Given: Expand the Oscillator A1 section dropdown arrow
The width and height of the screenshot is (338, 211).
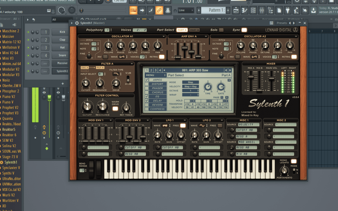Looking at the screenshot, I should click(164, 36).
